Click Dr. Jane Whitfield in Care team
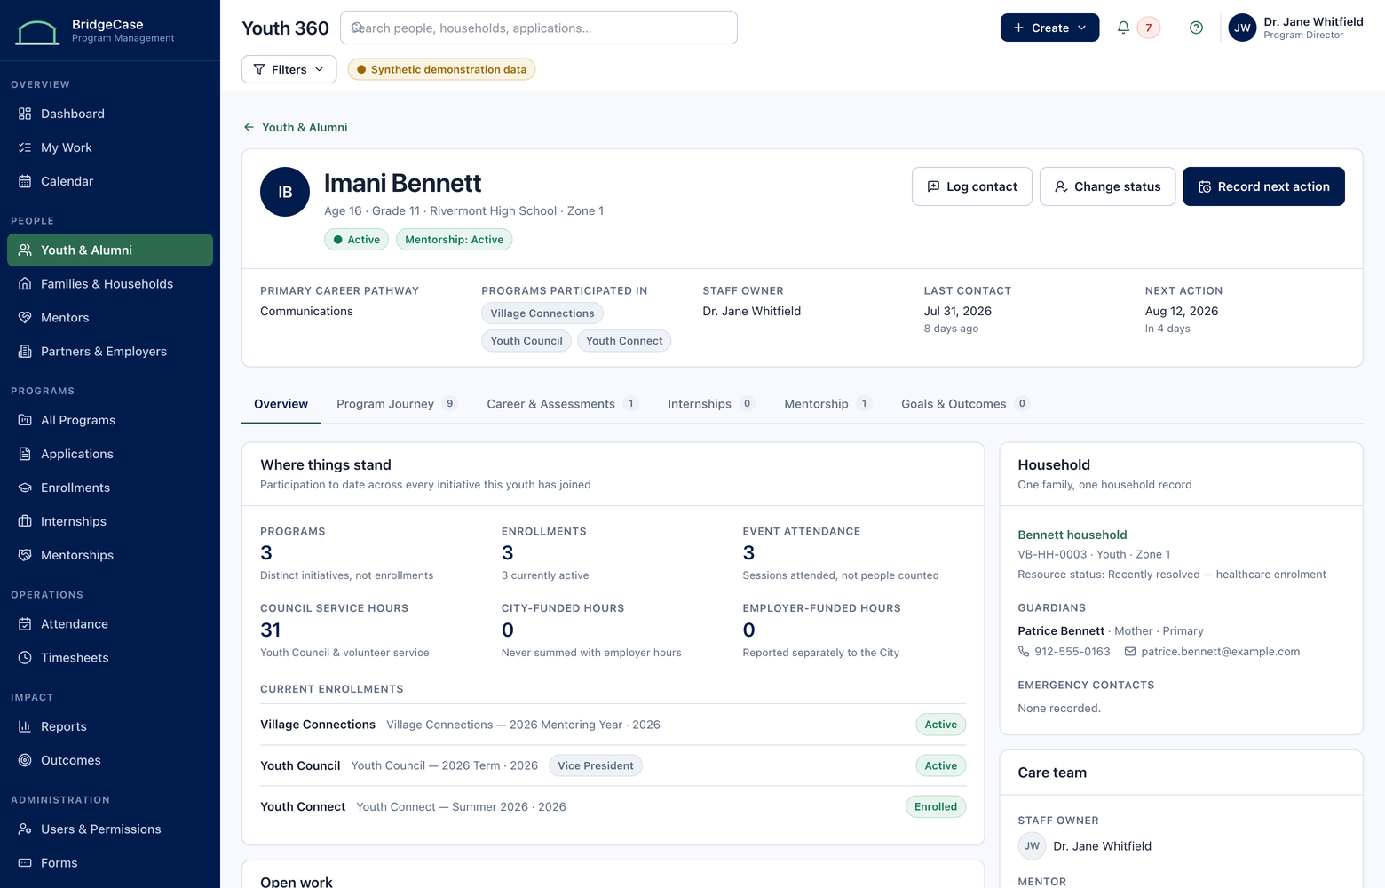Image resolution: width=1385 pixels, height=888 pixels. tap(1102, 846)
